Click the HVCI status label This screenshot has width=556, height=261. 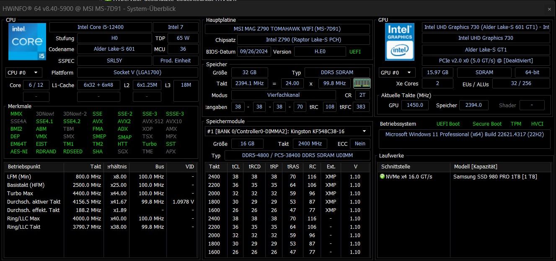click(x=537, y=124)
